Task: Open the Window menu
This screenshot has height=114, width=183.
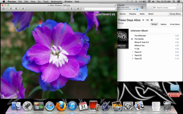Action: click(x=68, y=2)
